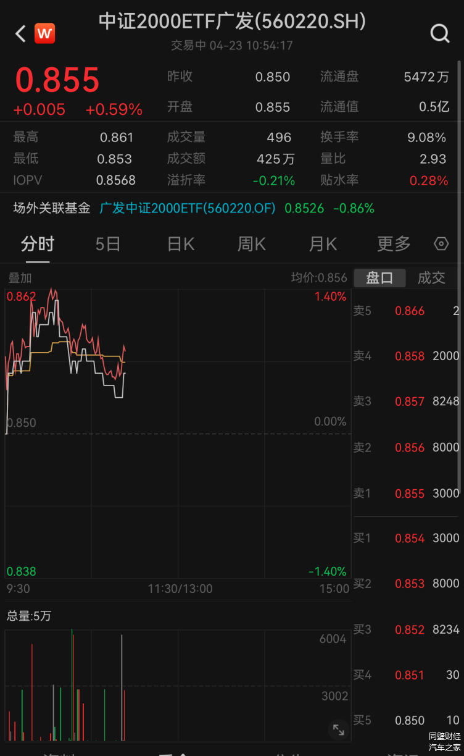Tap 流通值 value 0.5亿
This screenshot has width=464, height=756.
434,107
